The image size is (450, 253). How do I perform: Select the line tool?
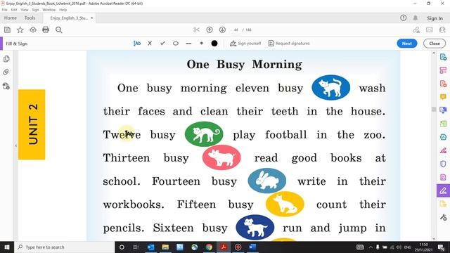coord(188,44)
